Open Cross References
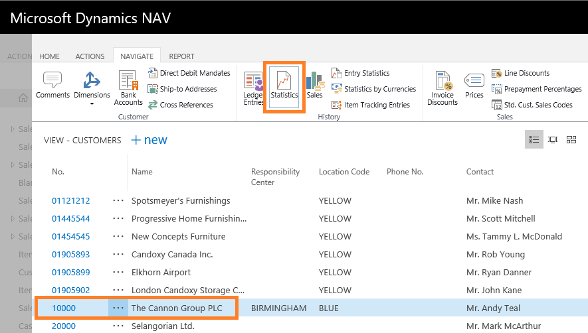 tap(180, 105)
